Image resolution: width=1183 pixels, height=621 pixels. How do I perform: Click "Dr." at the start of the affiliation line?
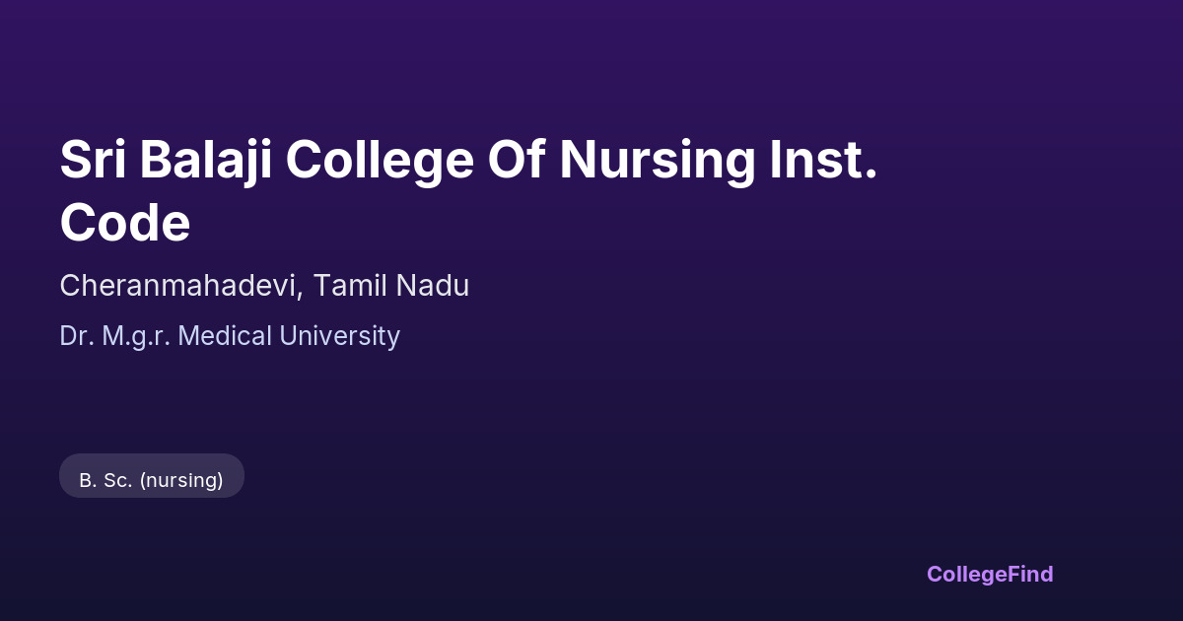[x=76, y=336]
